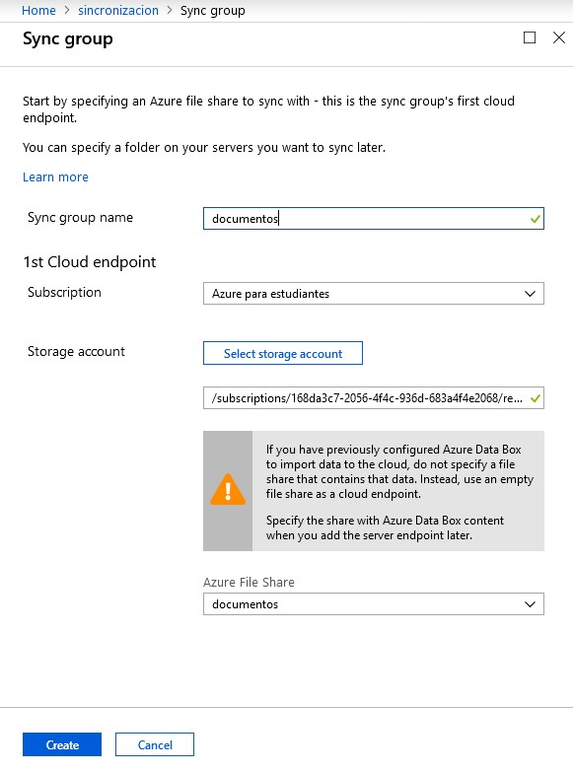Click the Create button
This screenshot has height=772, width=573.
(x=62, y=744)
